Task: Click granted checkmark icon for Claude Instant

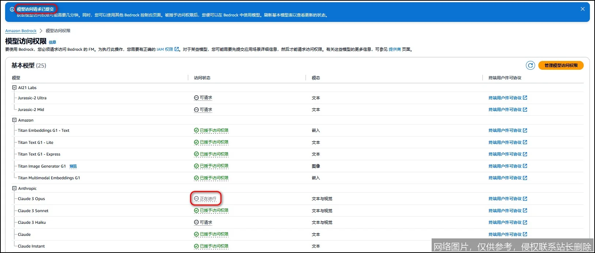Action: [x=196, y=246]
